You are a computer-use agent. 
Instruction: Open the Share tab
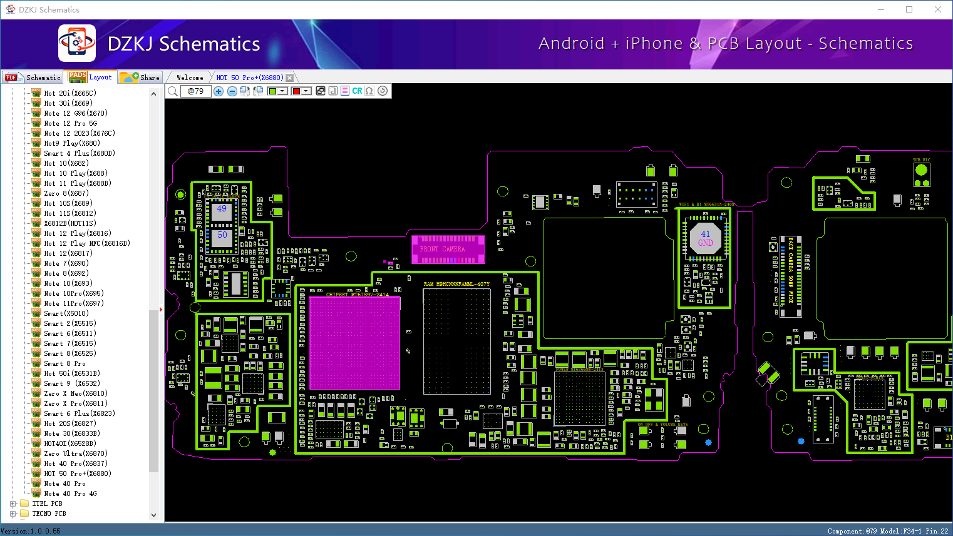[x=140, y=78]
